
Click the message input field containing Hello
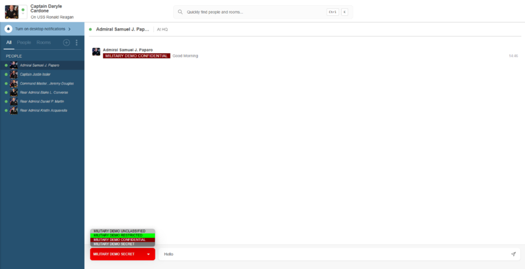[x=333, y=254]
